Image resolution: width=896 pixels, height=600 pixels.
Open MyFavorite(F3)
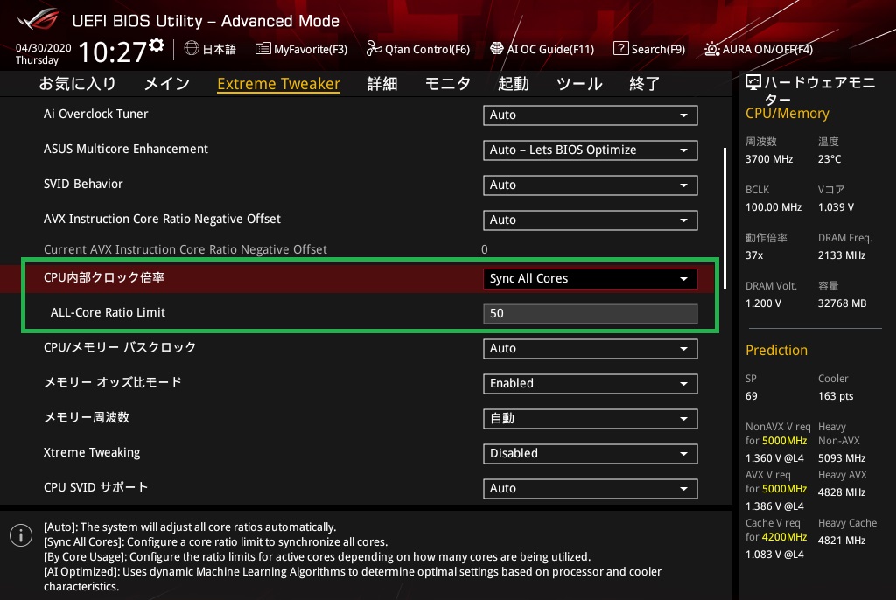point(311,49)
